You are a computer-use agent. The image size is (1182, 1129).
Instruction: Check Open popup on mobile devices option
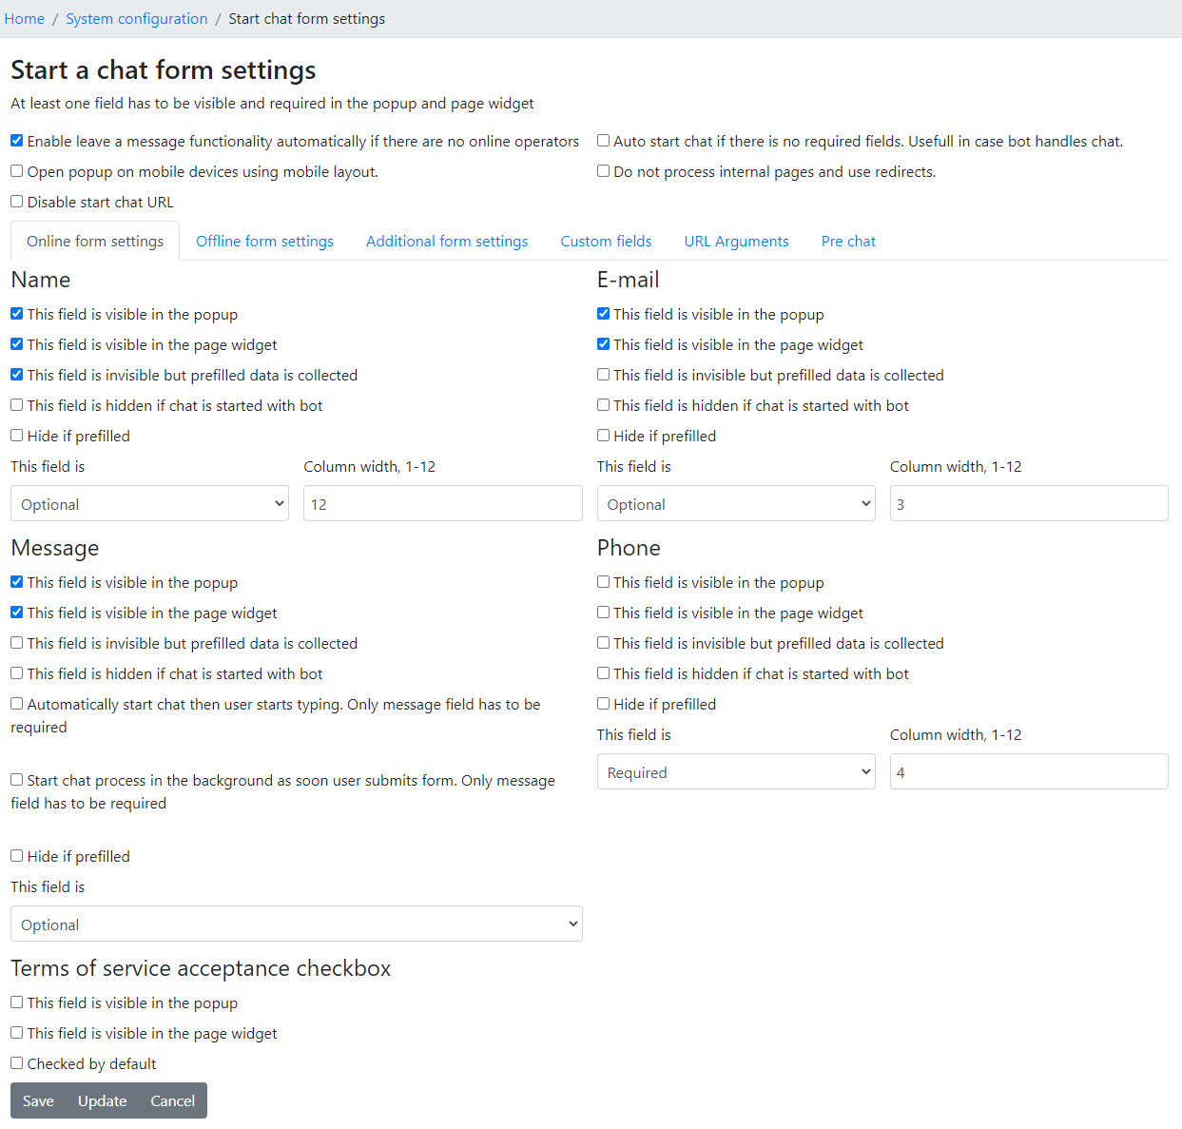point(17,171)
